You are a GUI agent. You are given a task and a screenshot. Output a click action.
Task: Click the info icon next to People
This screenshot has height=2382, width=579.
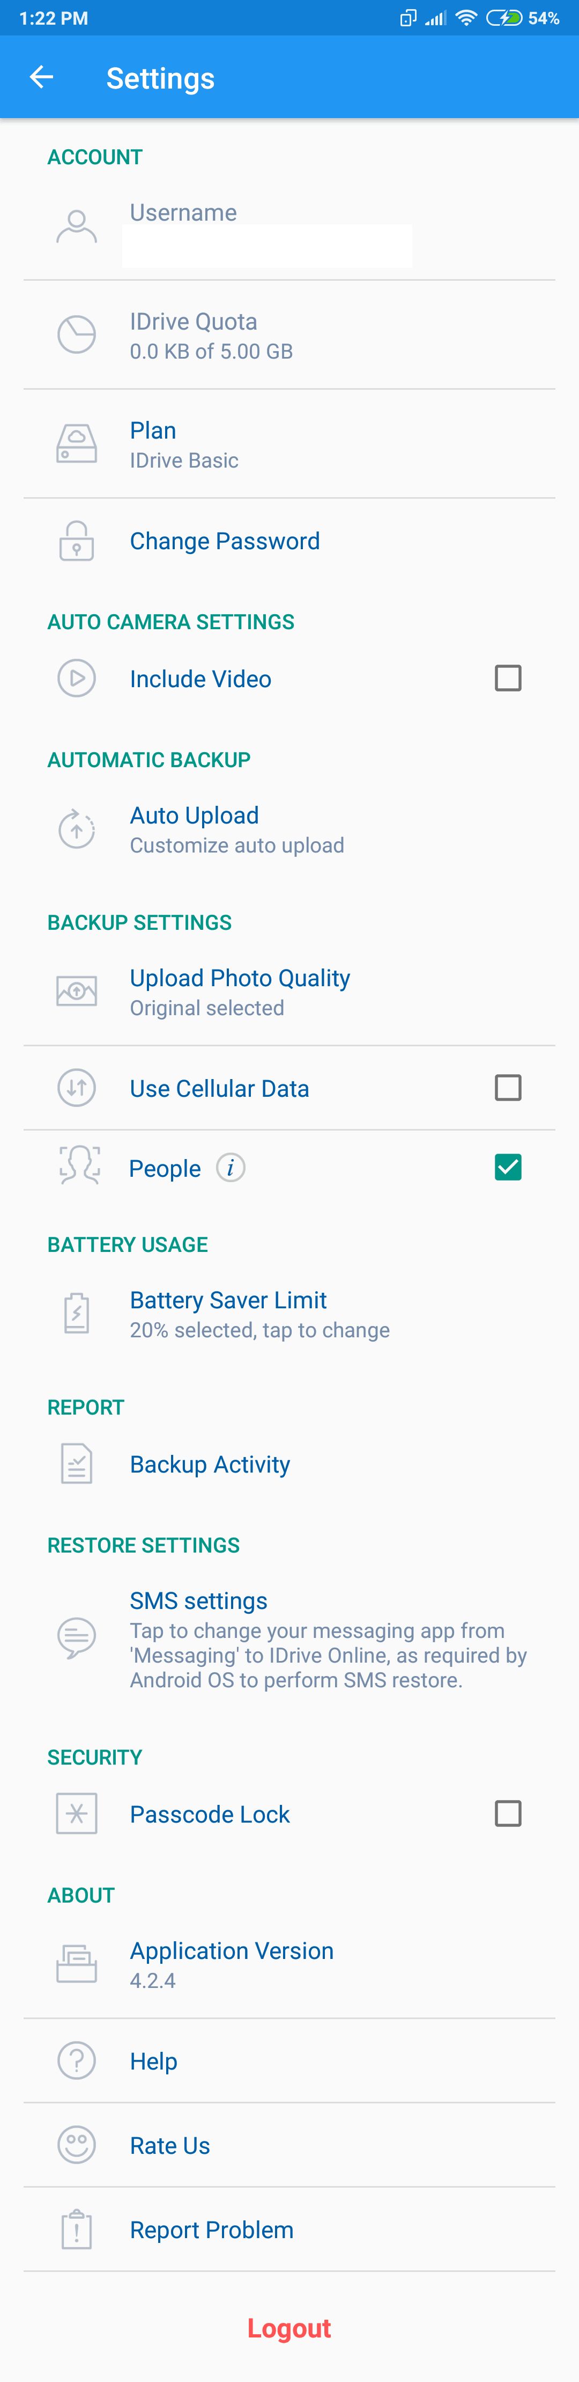point(231,1168)
